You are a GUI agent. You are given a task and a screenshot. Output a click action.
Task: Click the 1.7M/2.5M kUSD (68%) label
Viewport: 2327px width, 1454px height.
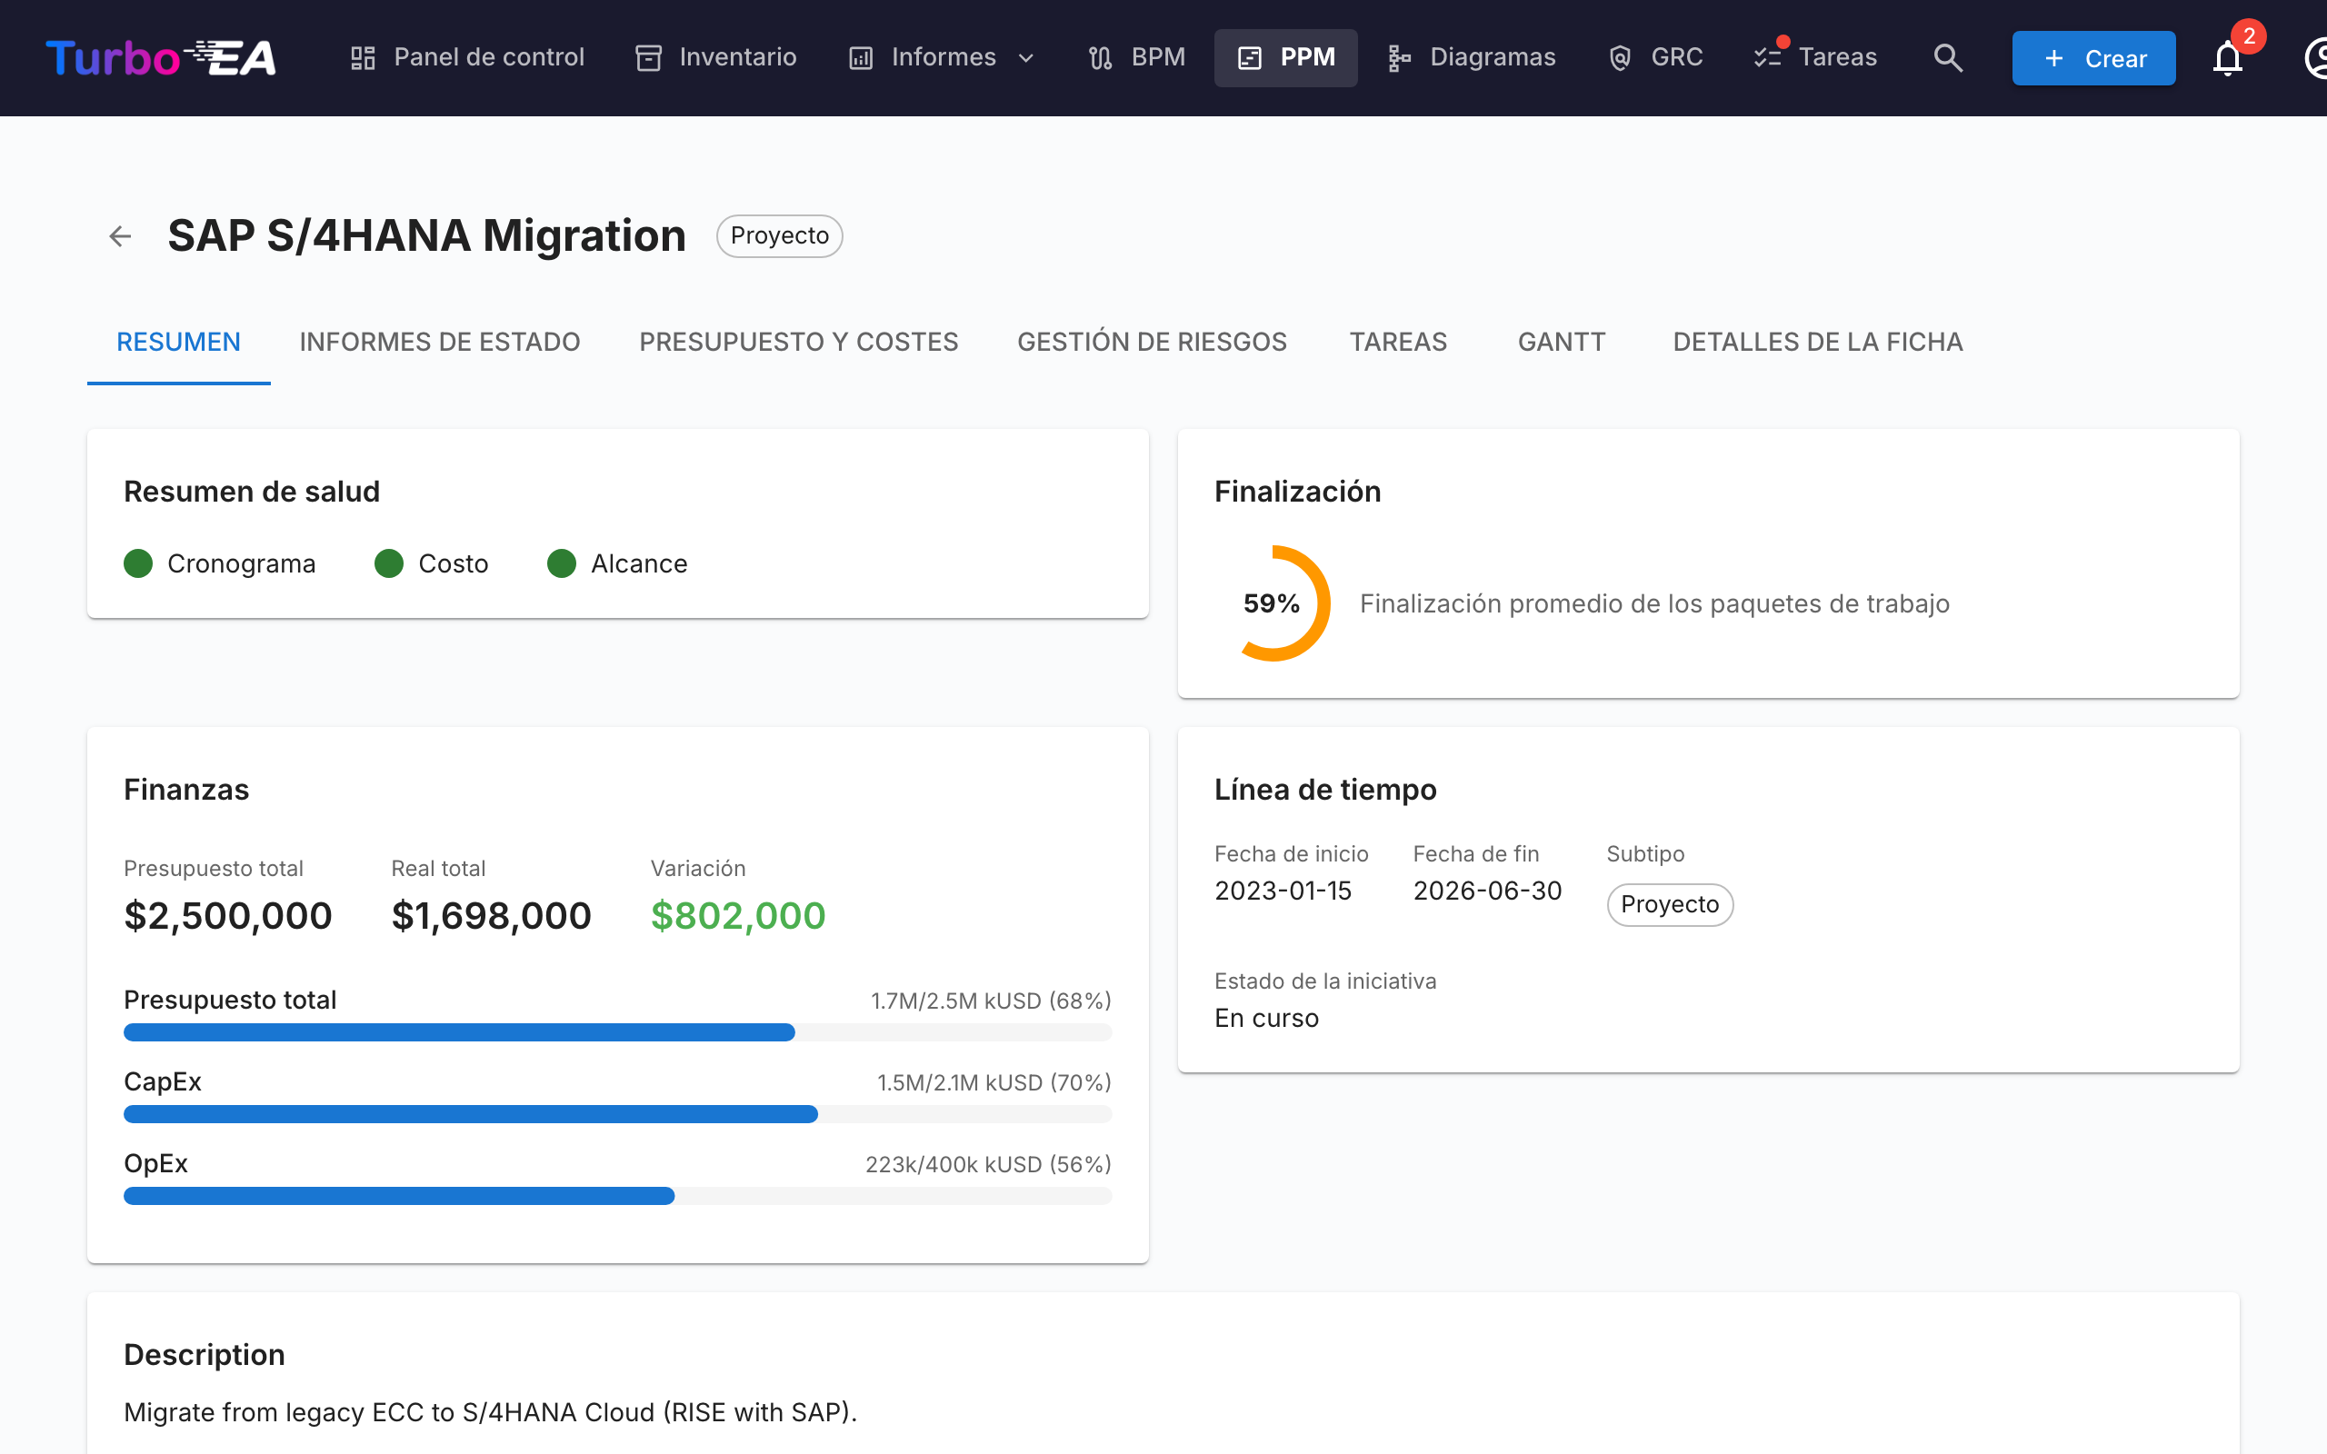coord(992,1001)
